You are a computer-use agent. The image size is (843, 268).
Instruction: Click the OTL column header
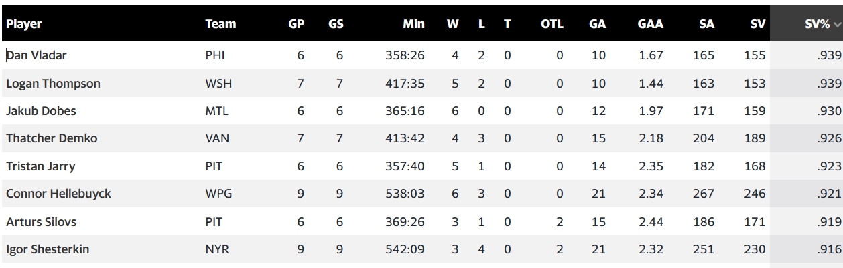point(552,24)
